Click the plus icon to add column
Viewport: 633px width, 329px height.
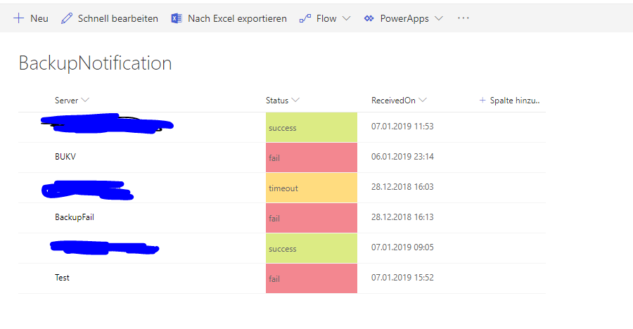482,101
